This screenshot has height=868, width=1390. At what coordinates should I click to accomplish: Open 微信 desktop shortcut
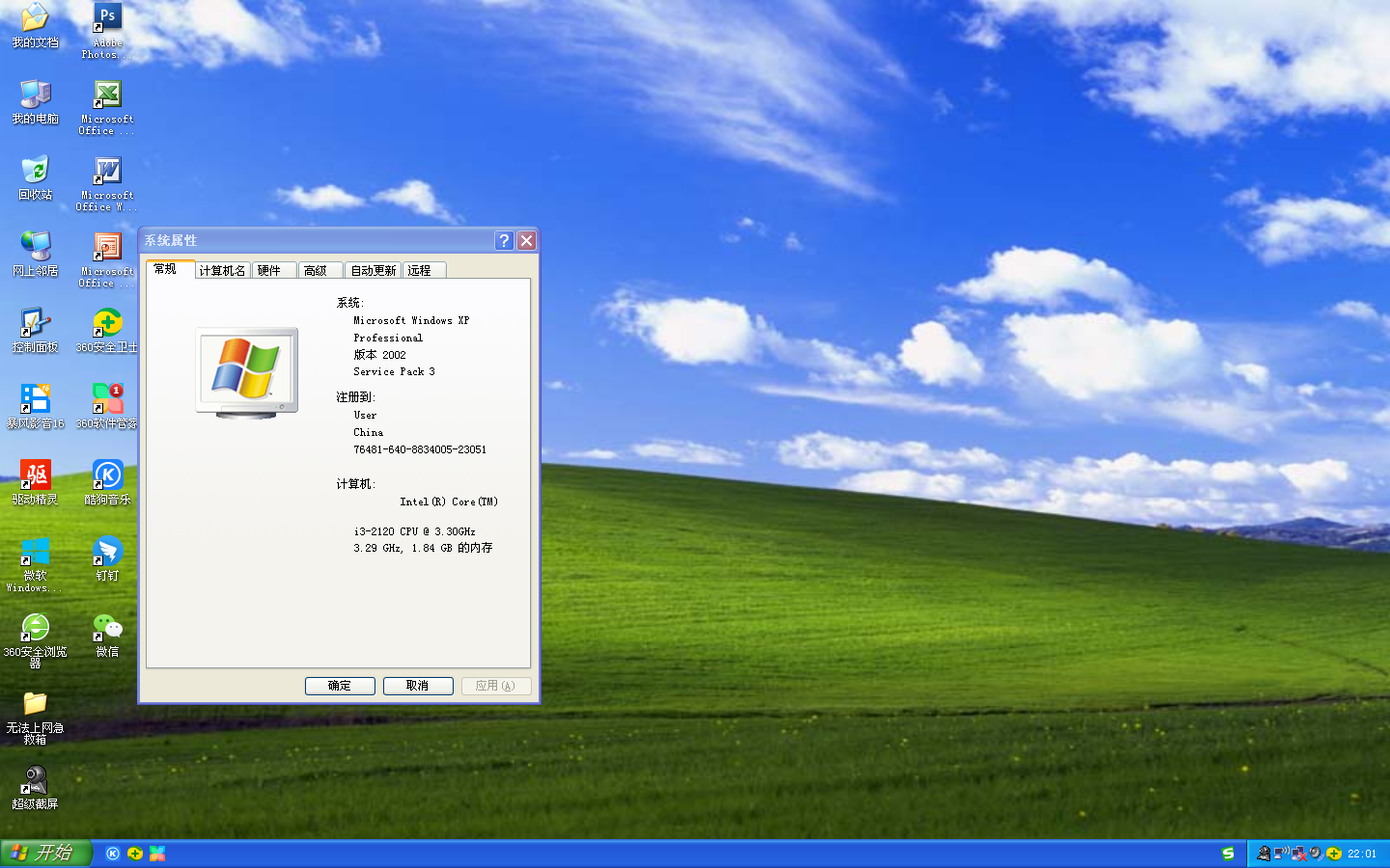pyautogui.click(x=106, y=628)
